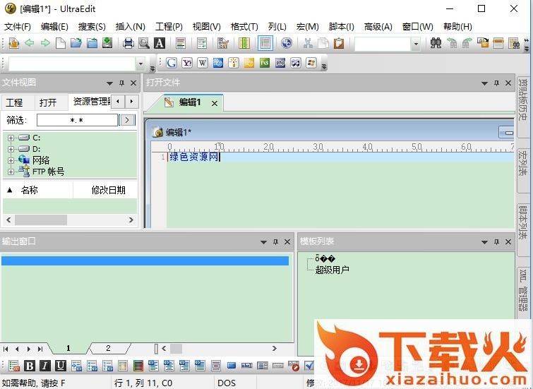Pin the 输出窗口 panel
533x389 pixels.
tap(276, 241)
